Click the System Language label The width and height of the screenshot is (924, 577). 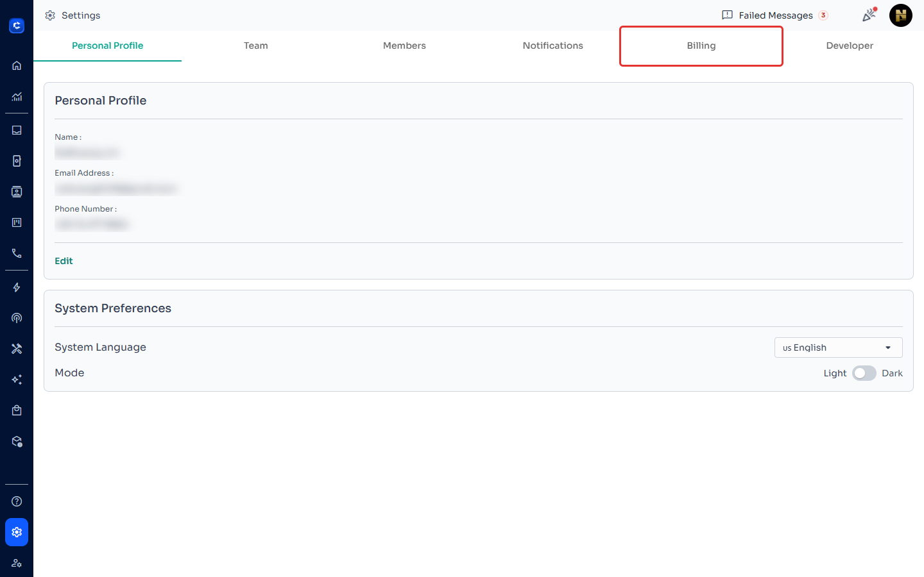tap(100, 347)
